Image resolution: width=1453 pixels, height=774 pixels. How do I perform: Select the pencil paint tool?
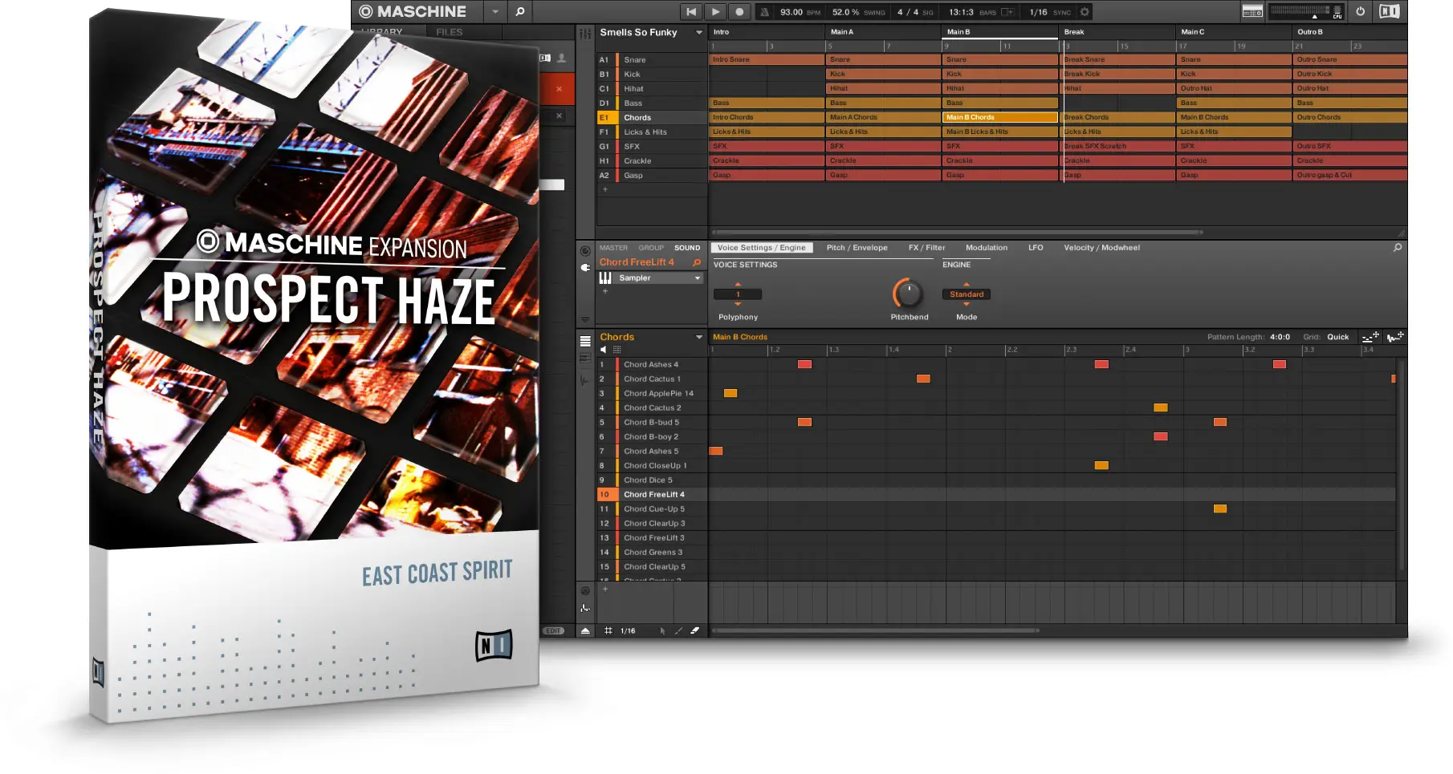coord(679,631)
